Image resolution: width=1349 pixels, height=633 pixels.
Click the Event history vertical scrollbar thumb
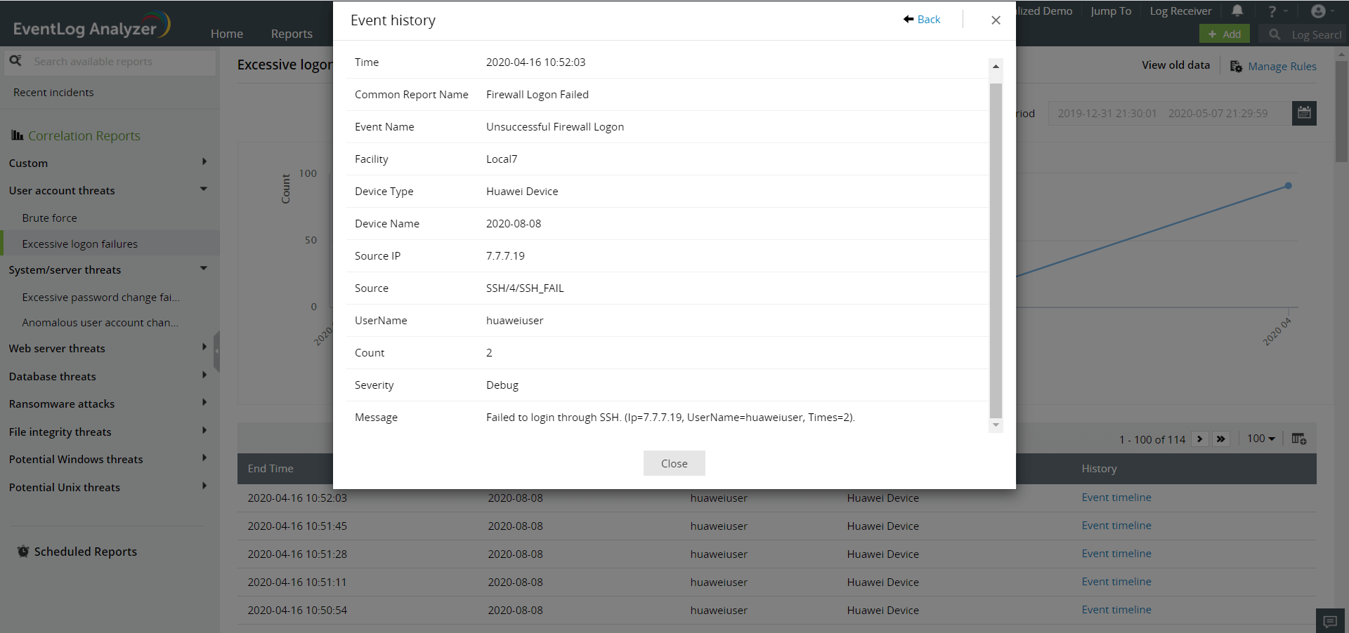coord(996,251)
